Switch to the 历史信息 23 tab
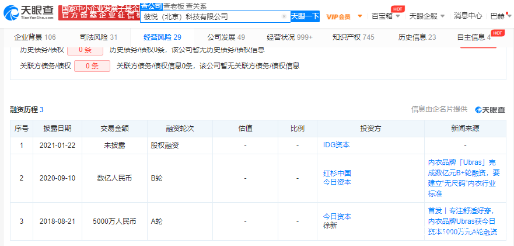514x246 pixels. tap(417, 37)
